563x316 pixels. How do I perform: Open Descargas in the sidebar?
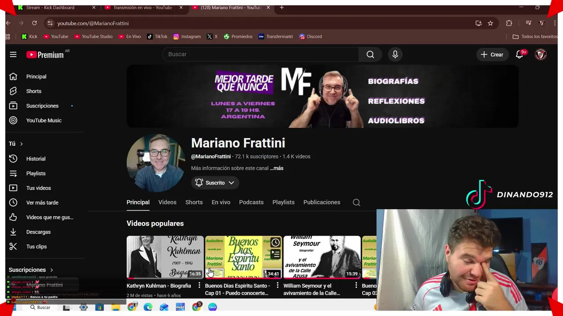38,232
